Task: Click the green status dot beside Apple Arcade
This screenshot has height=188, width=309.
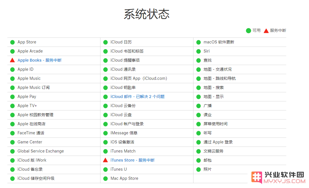Action: (13, 51)
